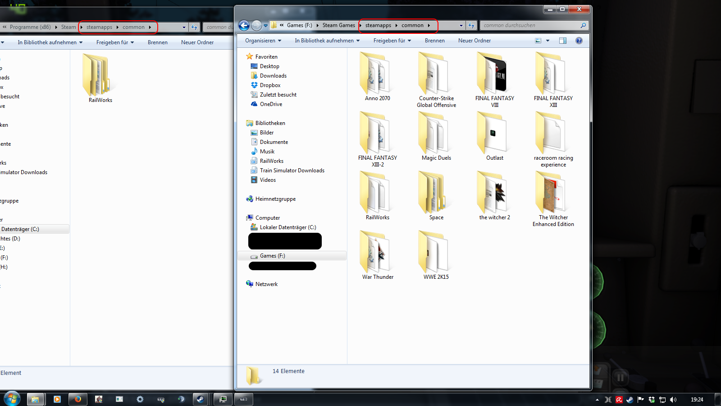This screenshot has height=406, width=721.
Task: Refresh the common folder in front window
Action: tap(471, 25)
